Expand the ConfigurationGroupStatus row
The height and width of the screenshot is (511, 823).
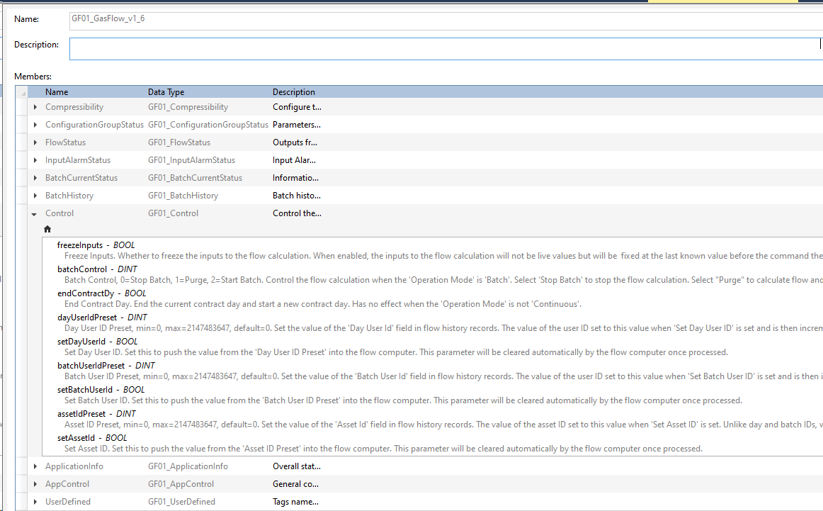(35, 125)
